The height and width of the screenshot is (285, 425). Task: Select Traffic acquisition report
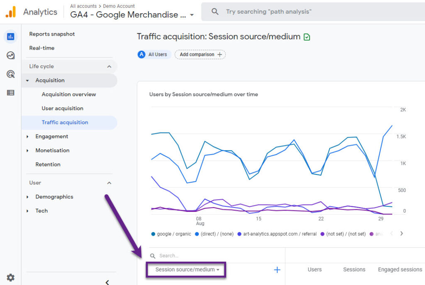pos(65,123)
